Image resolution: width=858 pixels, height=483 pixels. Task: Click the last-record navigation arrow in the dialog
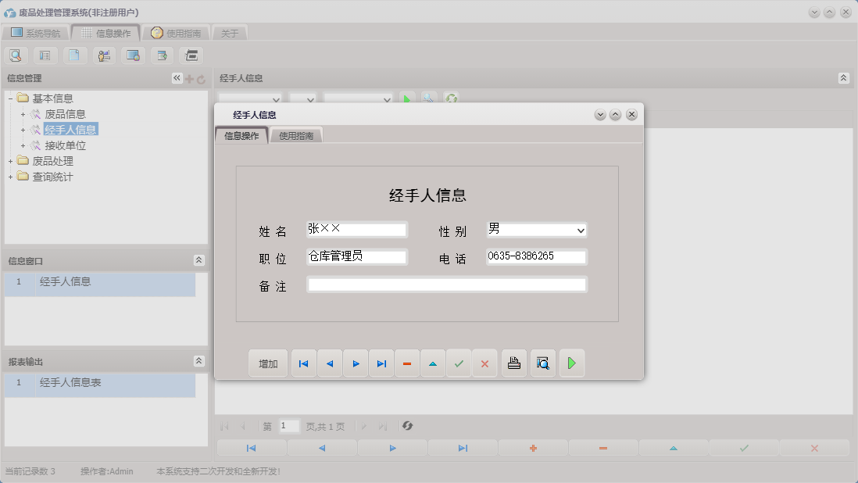point(381,363)
